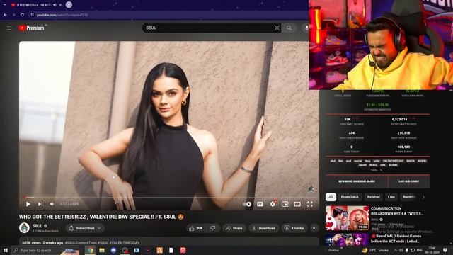The image size is (453, 255).
Task: Open Communication Breakdown With A Twist title
Action: [397, 211]
